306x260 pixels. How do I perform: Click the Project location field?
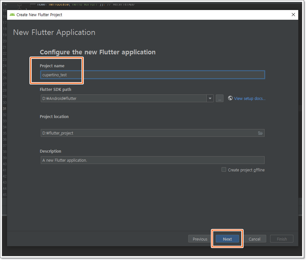click(x=152, y=133)
